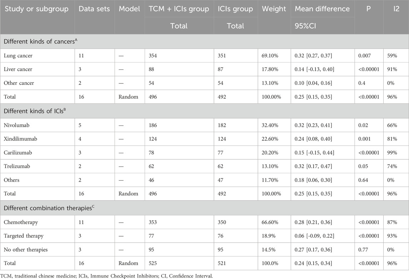Click the 'No other therapies' row label
The height and width of the screenshot is (279, 409).
25,250
